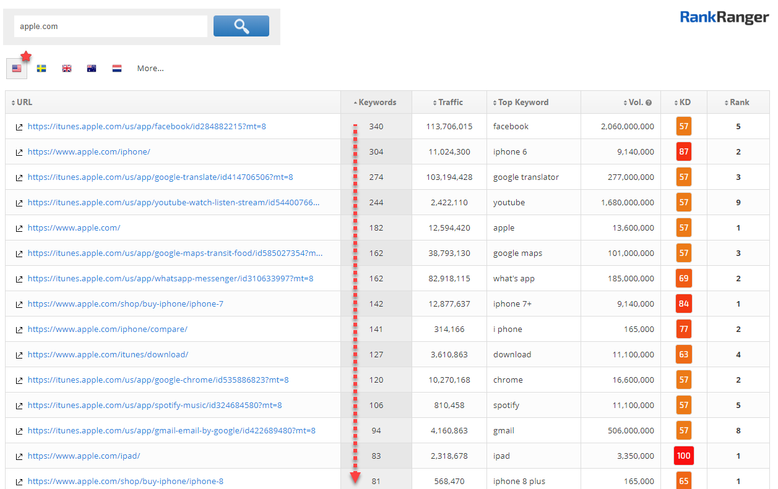
Task: Open the apple.com/iphone/ URL link
Action: pos(89,152)
